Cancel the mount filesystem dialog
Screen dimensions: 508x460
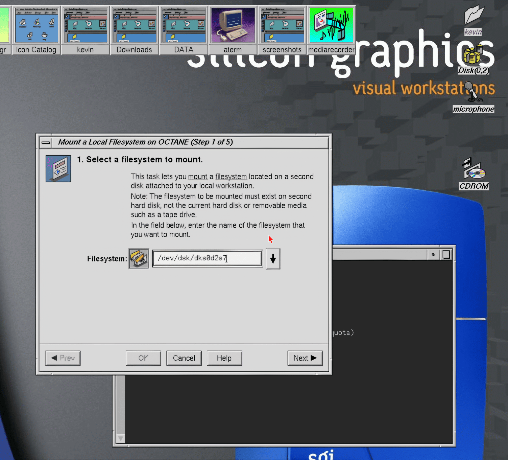tap(184, 358)
